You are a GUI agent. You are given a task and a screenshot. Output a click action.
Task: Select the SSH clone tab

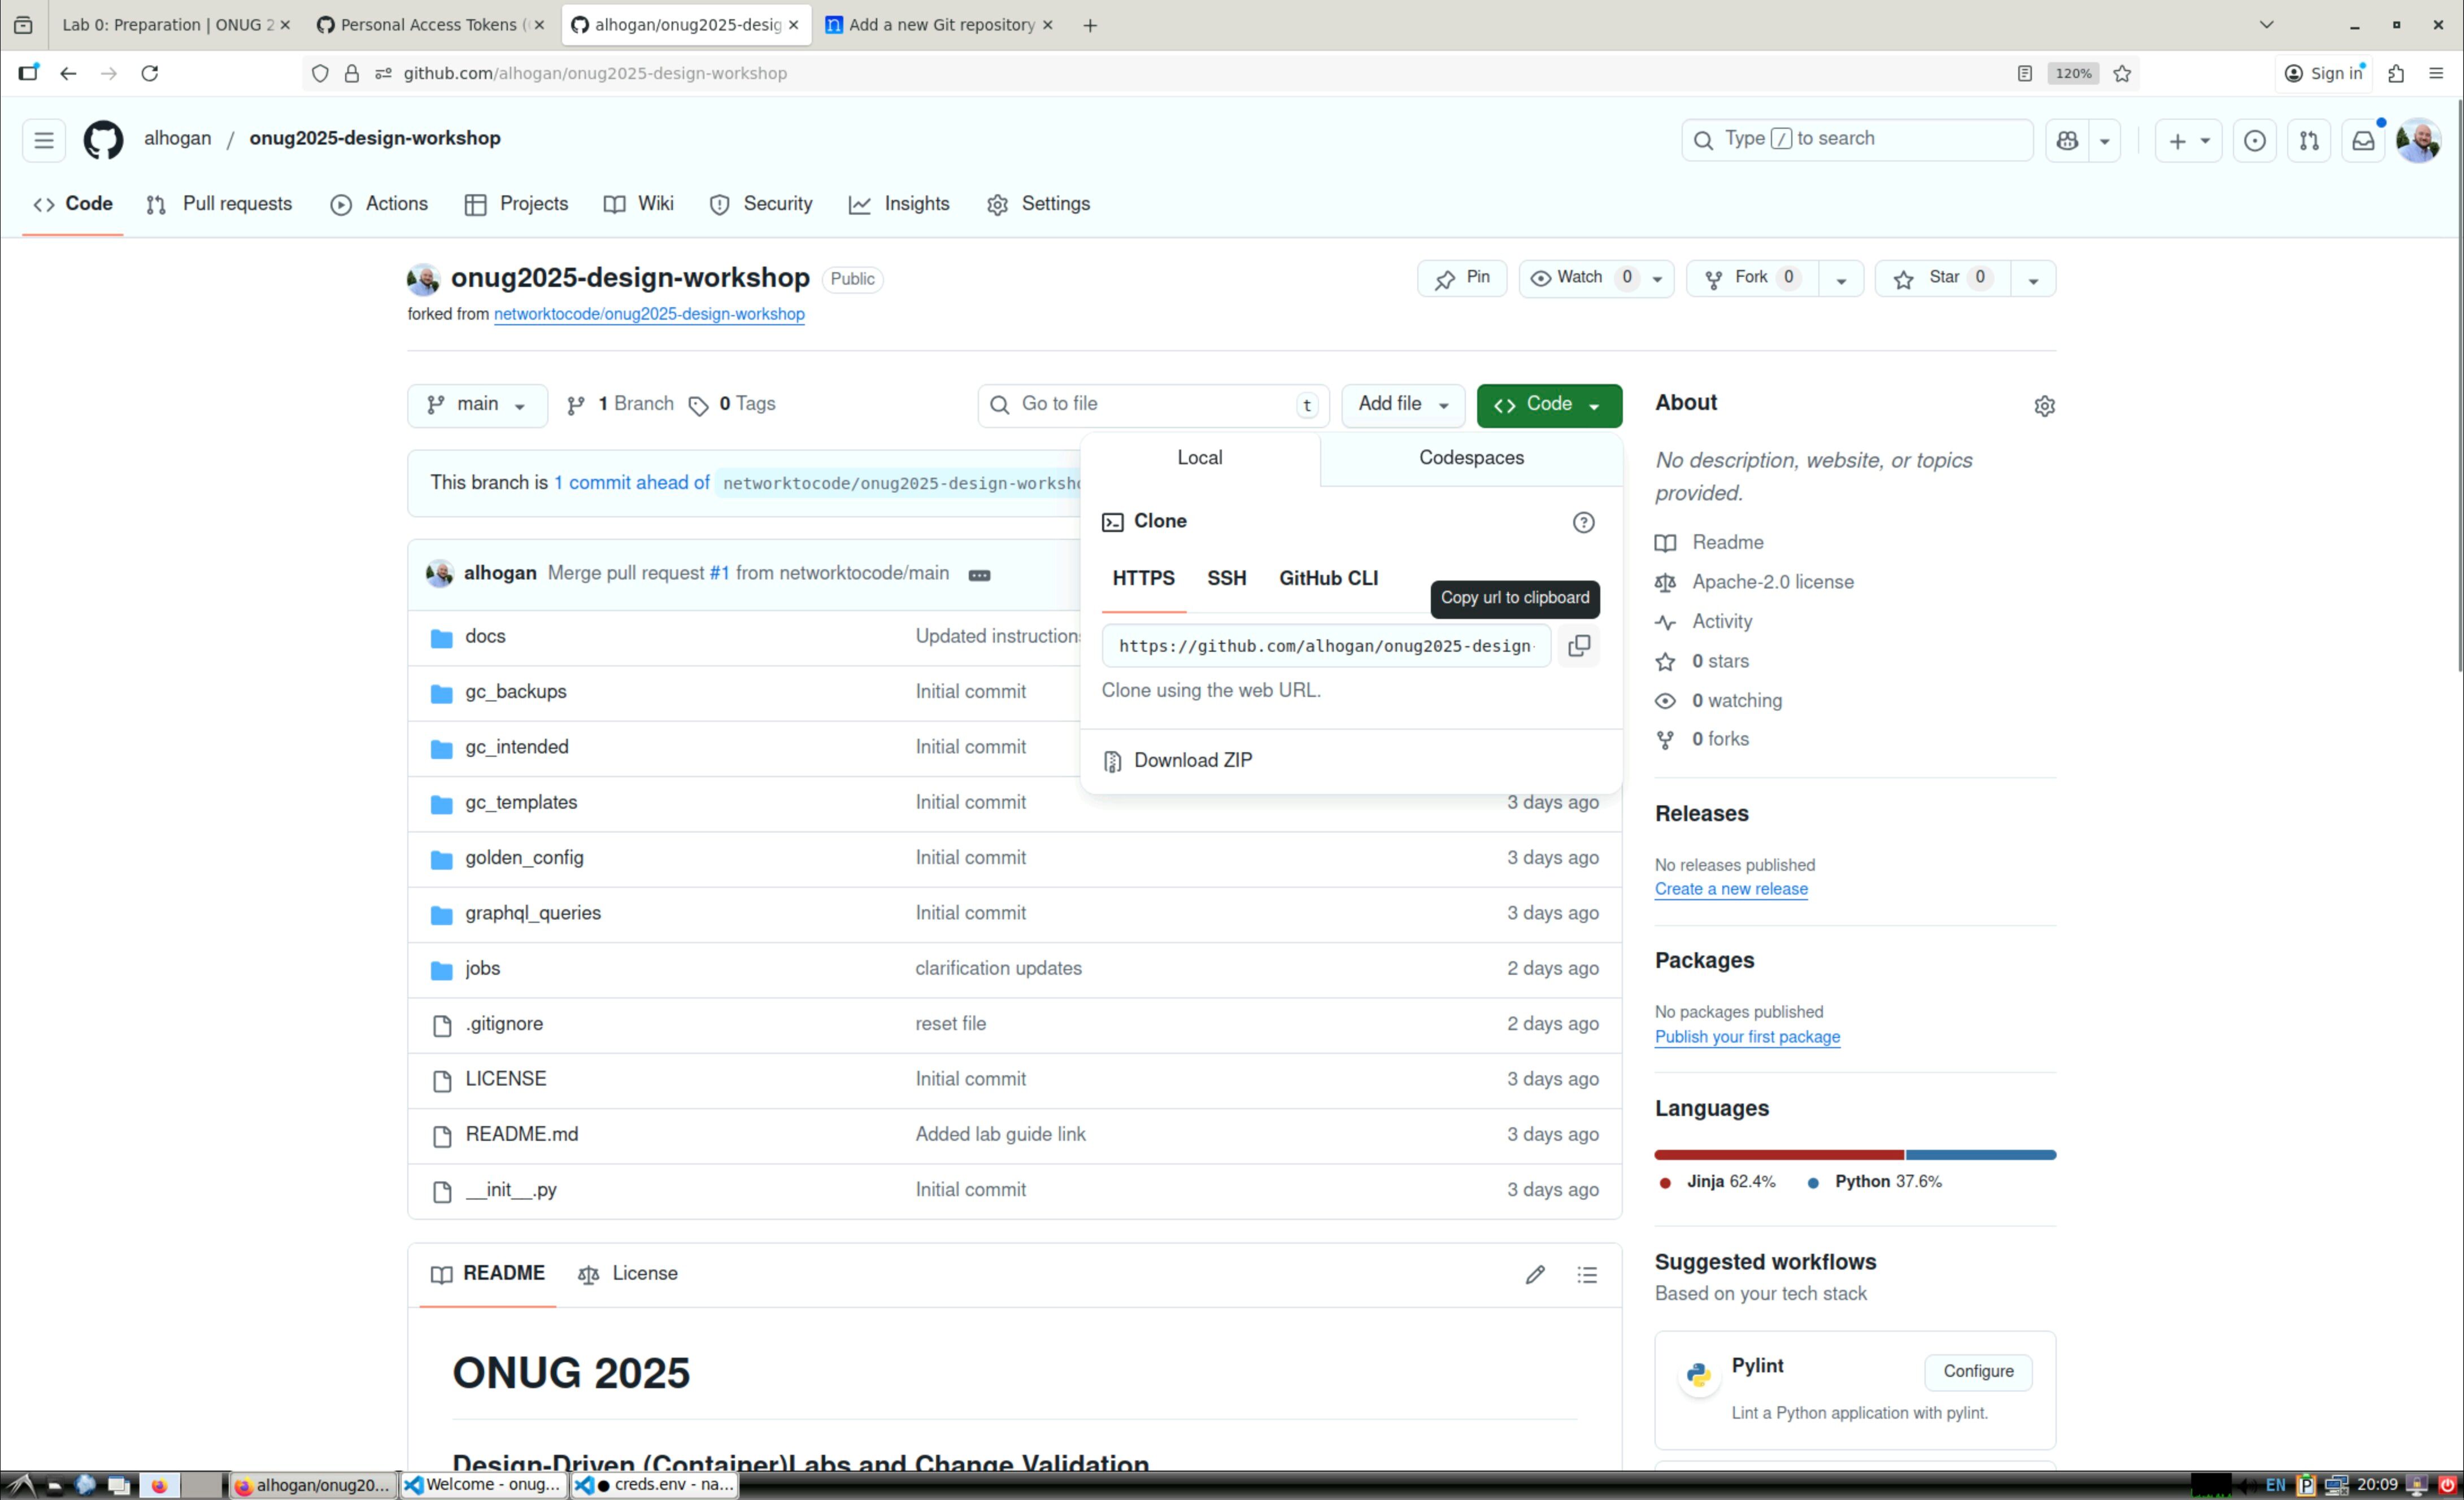tap(1226, 578)
